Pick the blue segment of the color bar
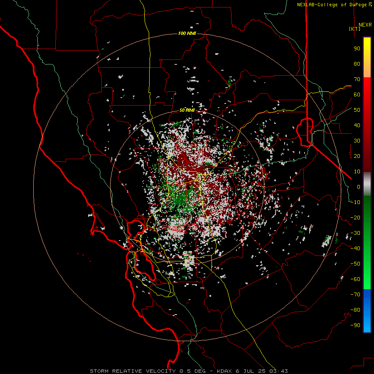This screenshot has width=374, height=374. point(367,310)
